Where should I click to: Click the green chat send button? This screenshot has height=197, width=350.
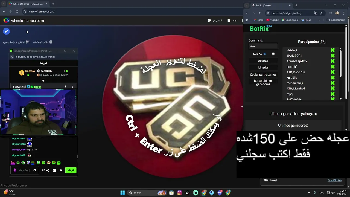tap(71, 170)
